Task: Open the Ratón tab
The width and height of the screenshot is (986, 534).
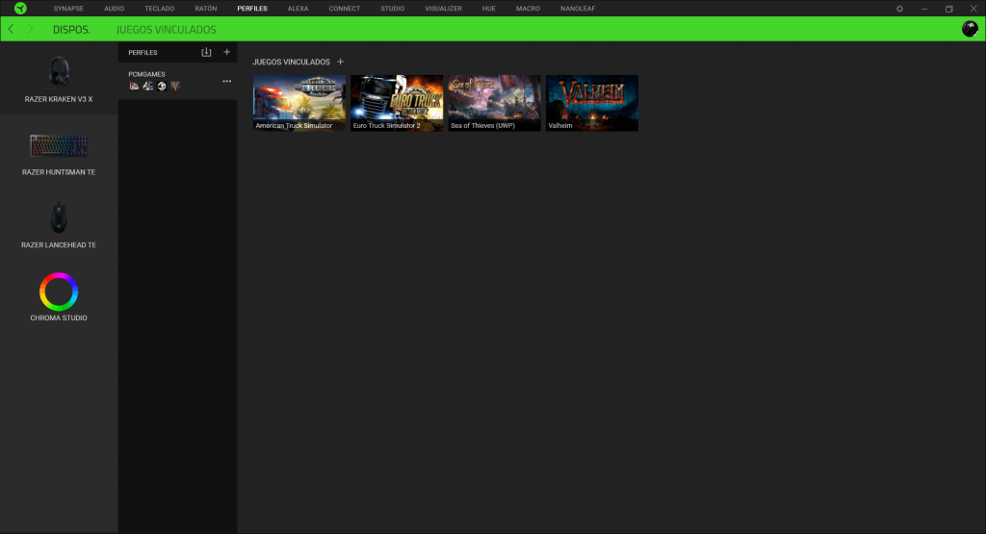Action: click(206, 9)
